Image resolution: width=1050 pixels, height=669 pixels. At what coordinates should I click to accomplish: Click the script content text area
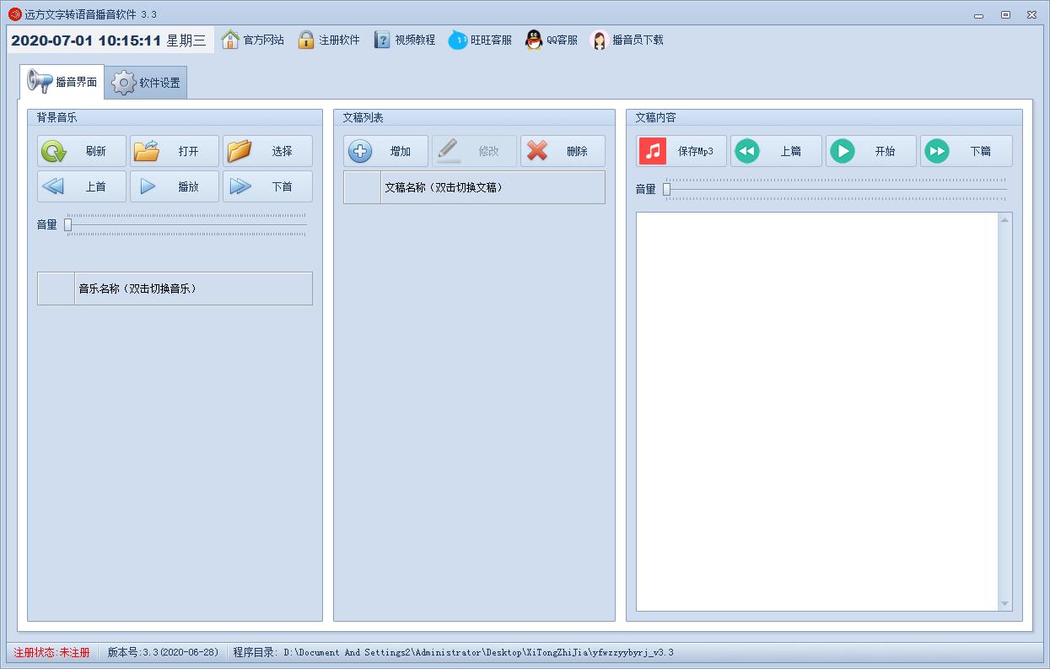tap(816, 410)
